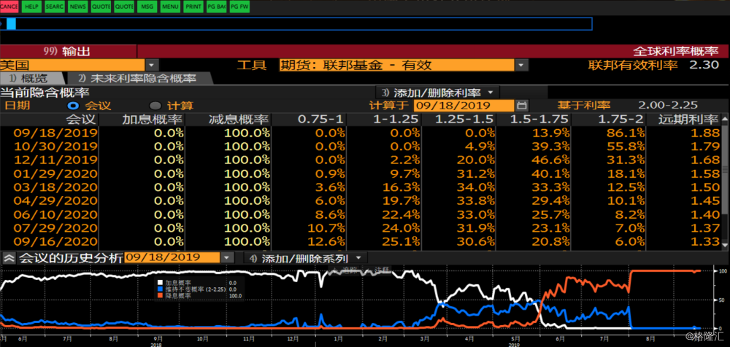Select the 计算 radio button
This screenshot has height=347, width=730.
[x=155, y=105]
